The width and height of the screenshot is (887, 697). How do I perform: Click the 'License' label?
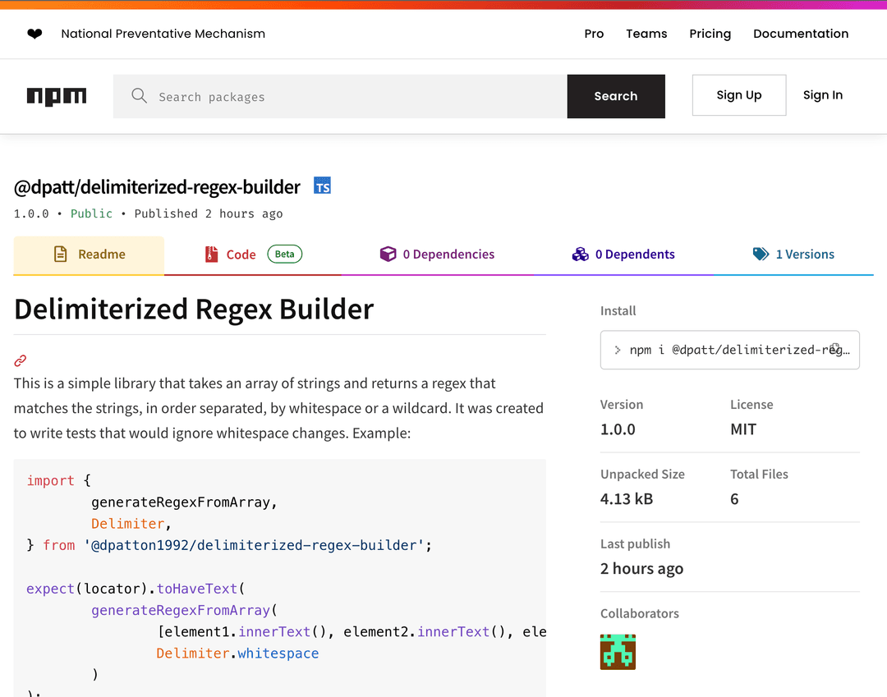pyautogui.click(x=751, y=404)
